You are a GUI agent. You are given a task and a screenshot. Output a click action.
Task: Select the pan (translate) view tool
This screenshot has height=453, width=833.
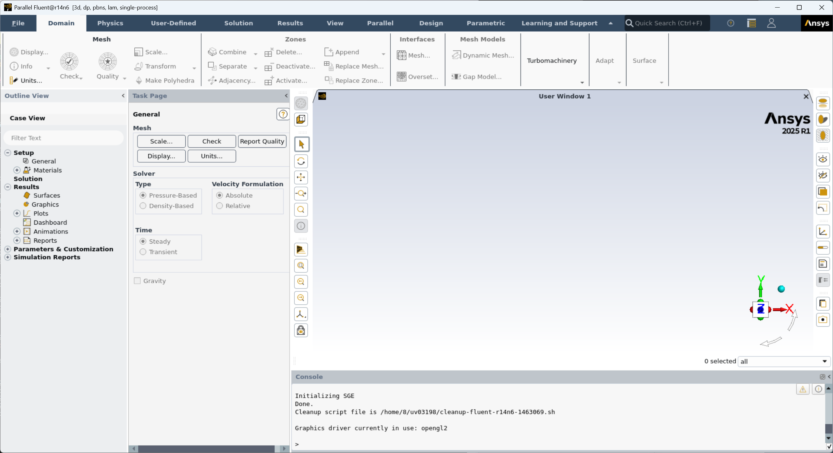(x=301, y=177)
